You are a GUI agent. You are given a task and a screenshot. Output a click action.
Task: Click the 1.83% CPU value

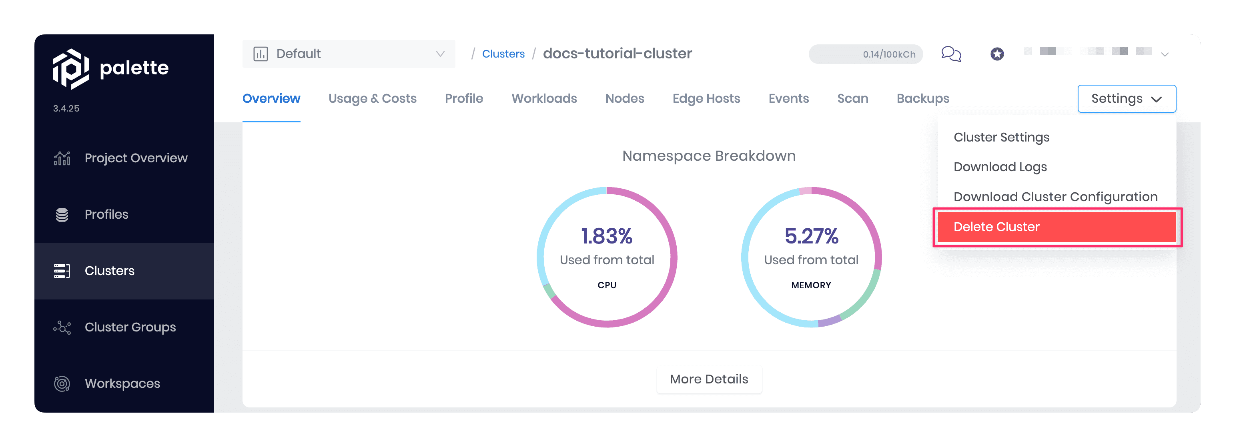[606, 236]
